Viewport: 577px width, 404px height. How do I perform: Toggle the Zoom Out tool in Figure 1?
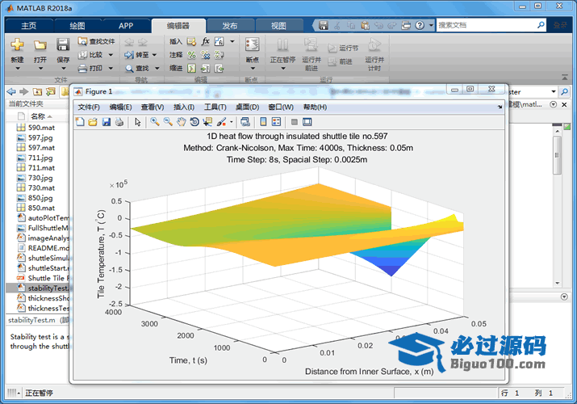tap(168, 122)
